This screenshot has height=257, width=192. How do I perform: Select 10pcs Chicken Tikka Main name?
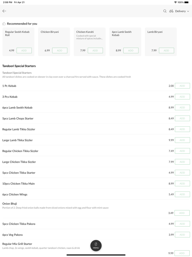(x=18, y=184)
